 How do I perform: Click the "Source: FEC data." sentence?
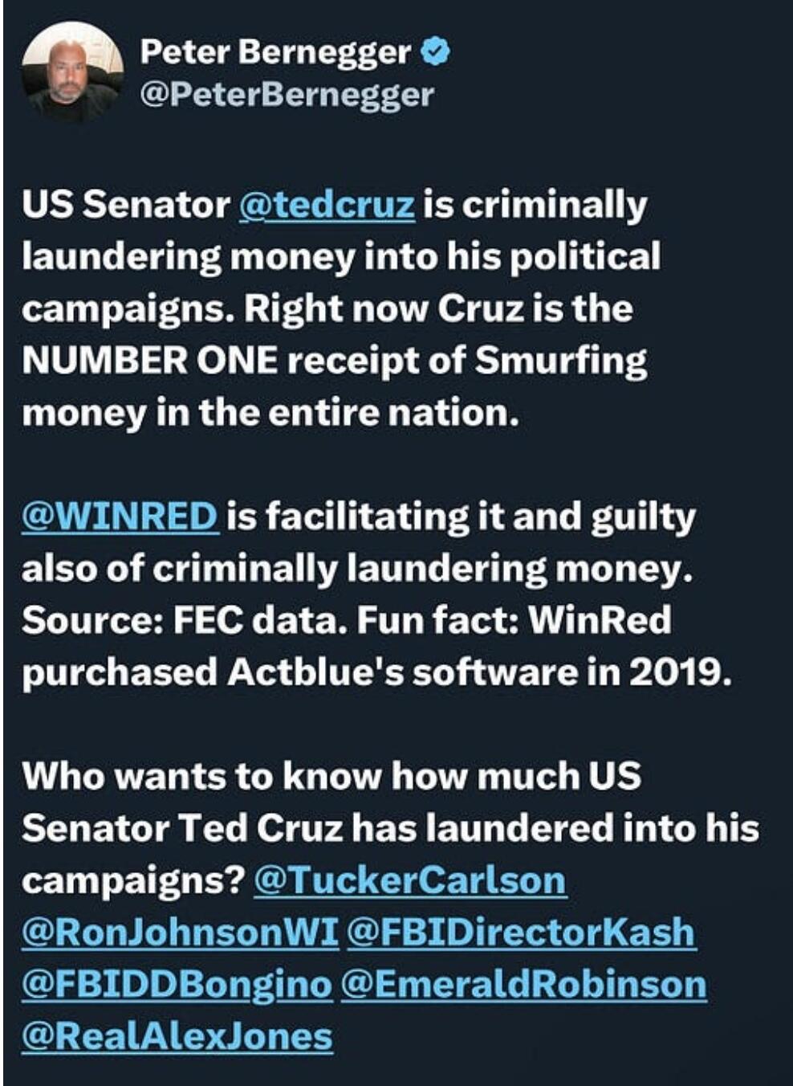click(x=185, y=621)
